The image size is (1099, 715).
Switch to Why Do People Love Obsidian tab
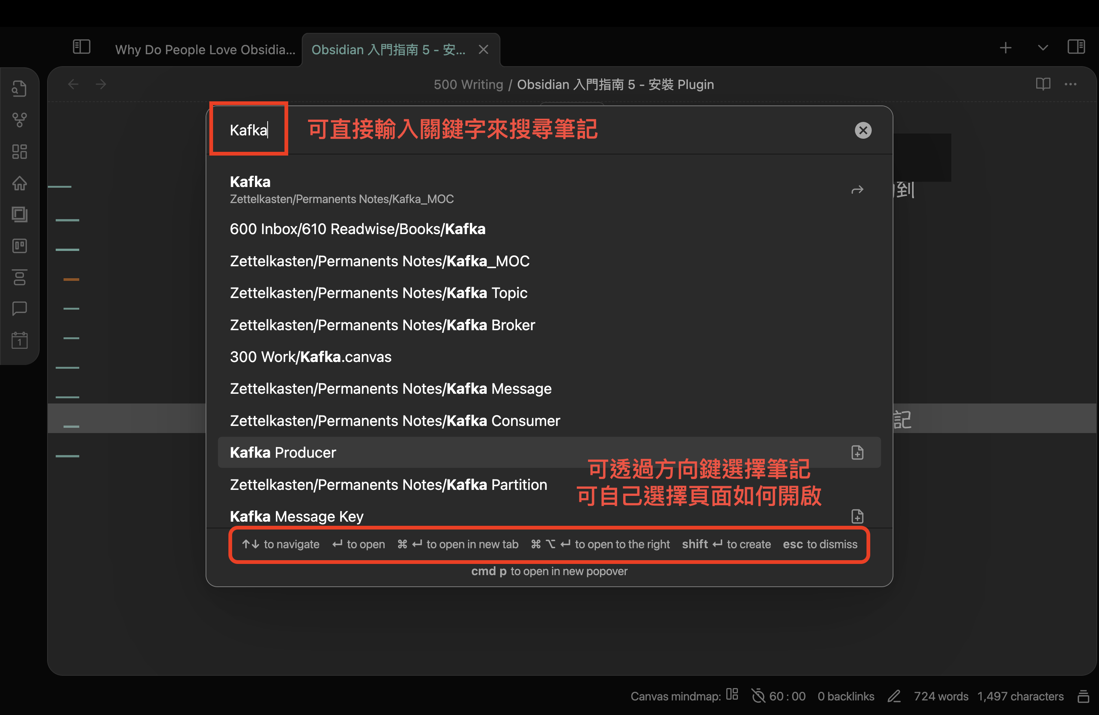pyautogui.click(x=204, y=49)
